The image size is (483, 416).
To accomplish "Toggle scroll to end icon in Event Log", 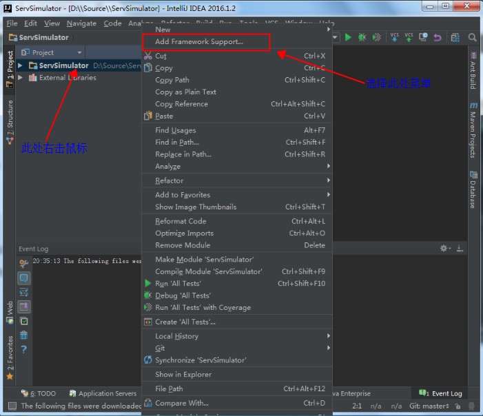I will point(23,306).
